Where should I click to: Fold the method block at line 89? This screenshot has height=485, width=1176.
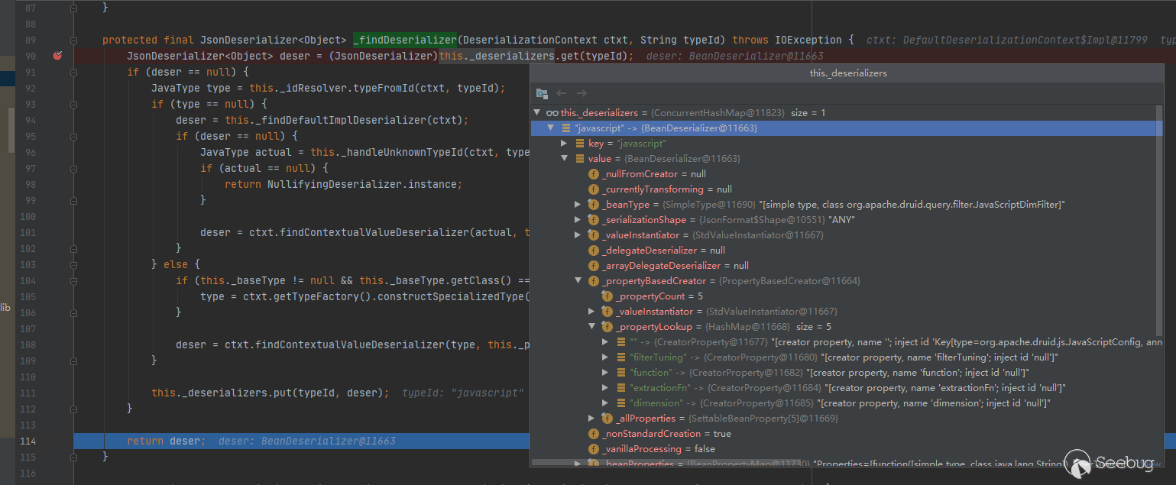tap(74, 40)
